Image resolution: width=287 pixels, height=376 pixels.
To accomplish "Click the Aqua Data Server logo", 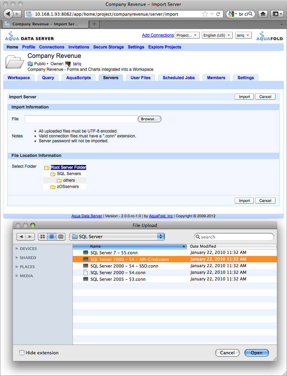I will pos(29,36).
